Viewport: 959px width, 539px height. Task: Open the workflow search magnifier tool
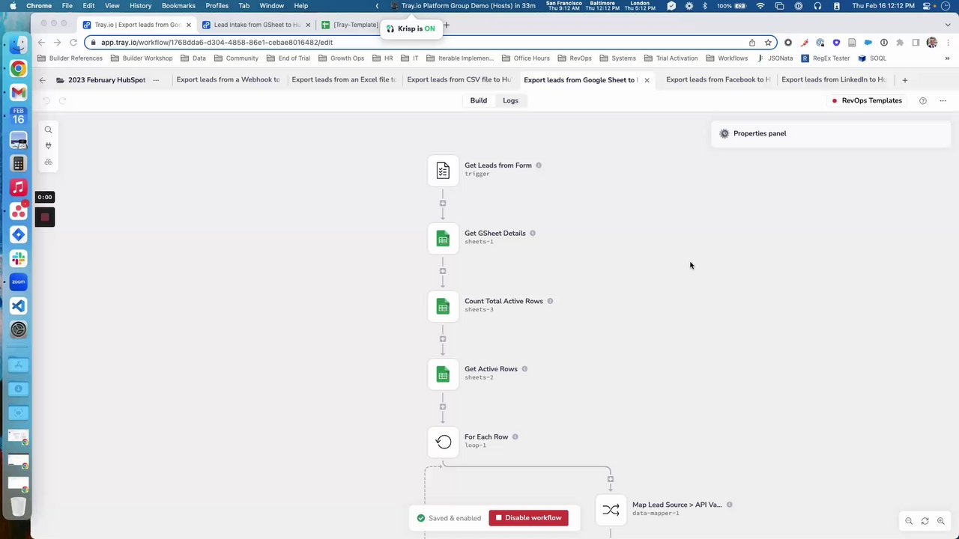click(48, 130)
